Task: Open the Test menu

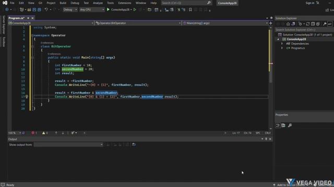Action: tap(86, 3)
